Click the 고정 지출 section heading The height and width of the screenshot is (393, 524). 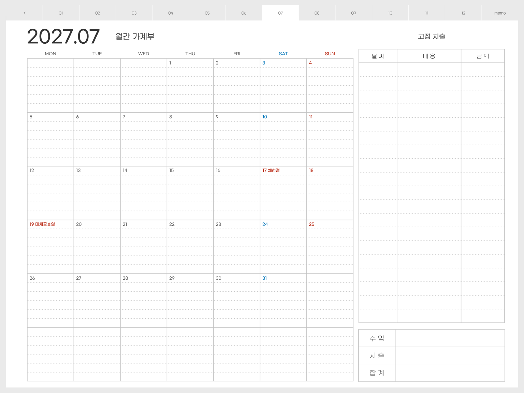432,36
